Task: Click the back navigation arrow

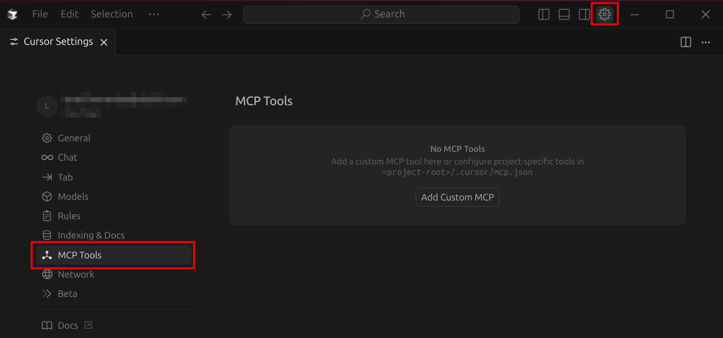Action: [x=207, y=14]
